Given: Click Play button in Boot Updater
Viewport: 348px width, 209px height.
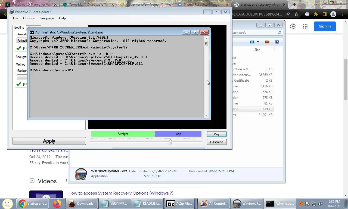Looking at the screenshot, I should [216, 134].
